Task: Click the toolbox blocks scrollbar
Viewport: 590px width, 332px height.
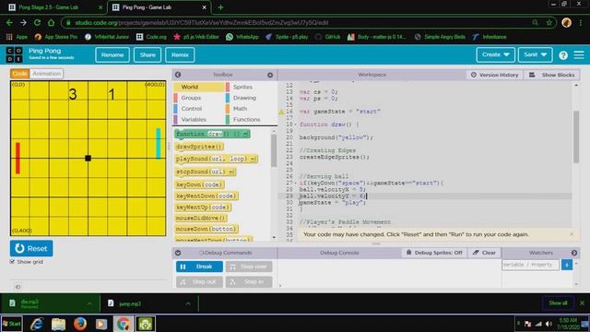Action: pyautogui.click(x=274, y=150)
